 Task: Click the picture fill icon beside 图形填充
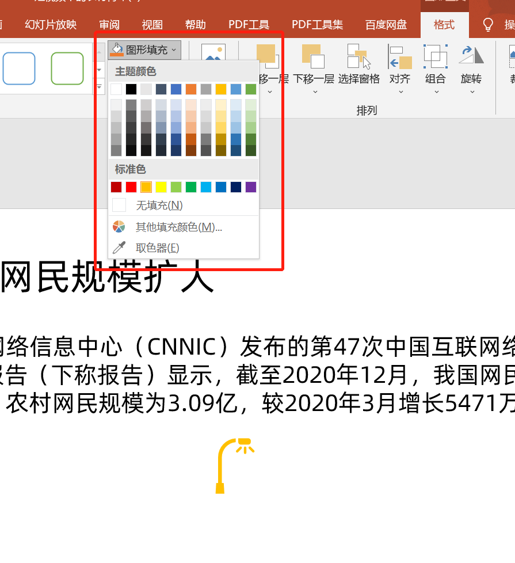coord(213,51)
